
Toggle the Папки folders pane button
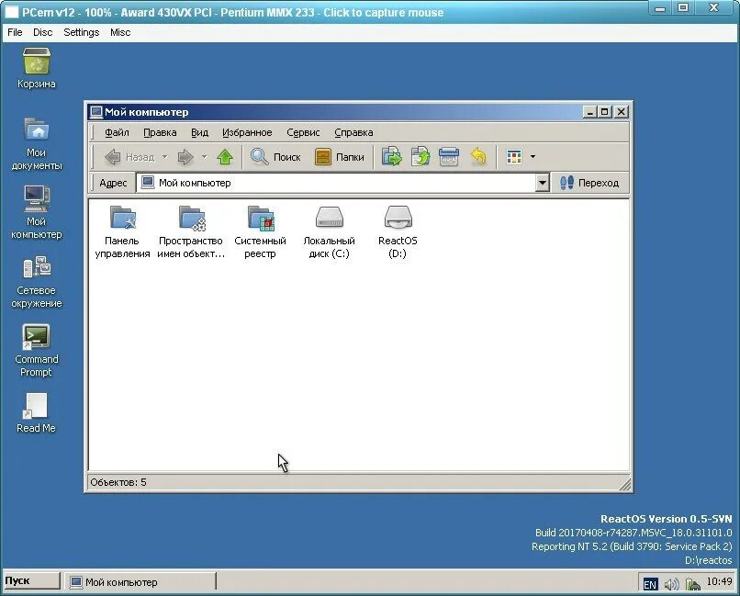[340, 157]
